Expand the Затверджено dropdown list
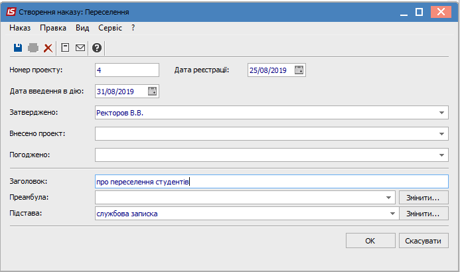The image size is (460, 272). [x=441, y=113]
